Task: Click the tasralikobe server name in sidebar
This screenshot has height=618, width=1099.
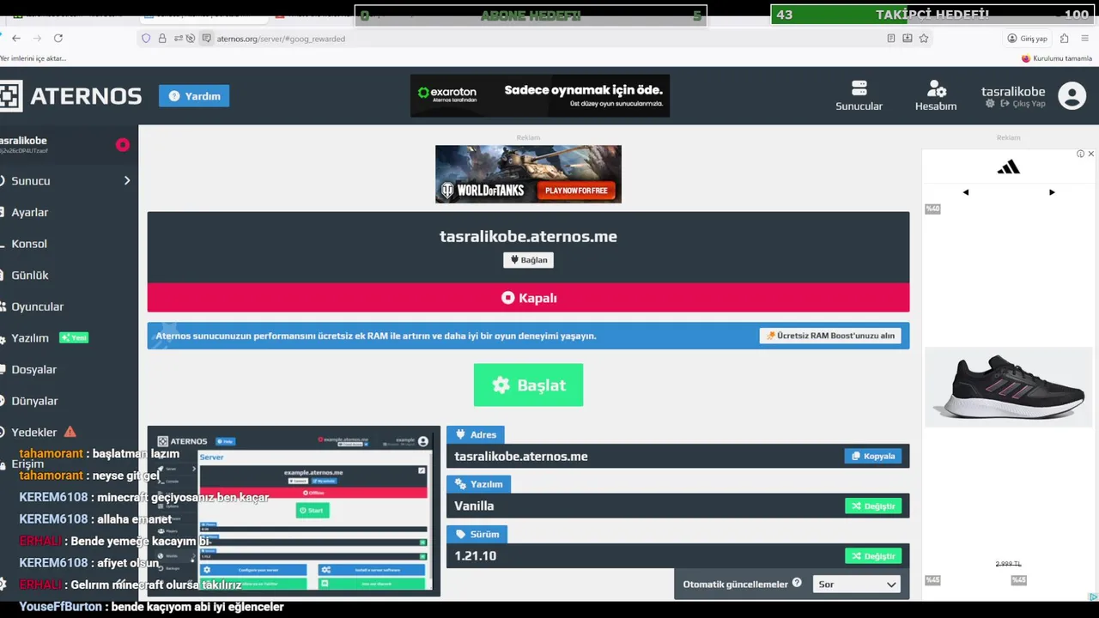Action: (24, 141)
